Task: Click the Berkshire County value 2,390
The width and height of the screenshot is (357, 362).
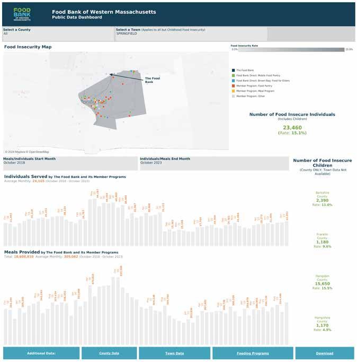Action: tap(322, 201)
